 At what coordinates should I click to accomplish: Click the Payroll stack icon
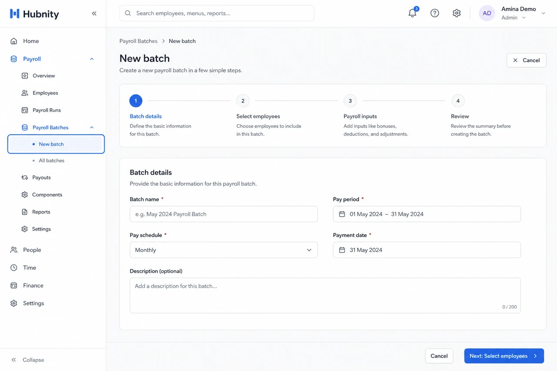14,59
